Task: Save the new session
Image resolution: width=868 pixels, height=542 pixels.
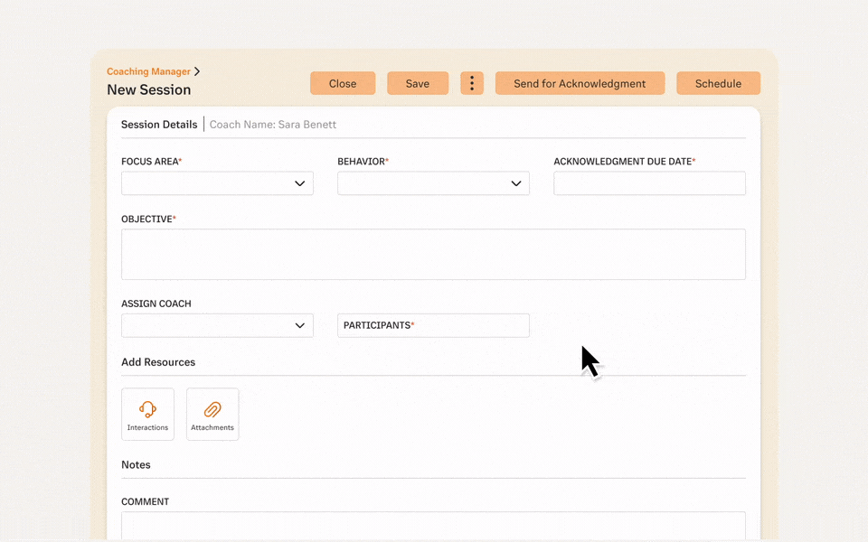Action: pyautogui.click(x=418, y=83)
